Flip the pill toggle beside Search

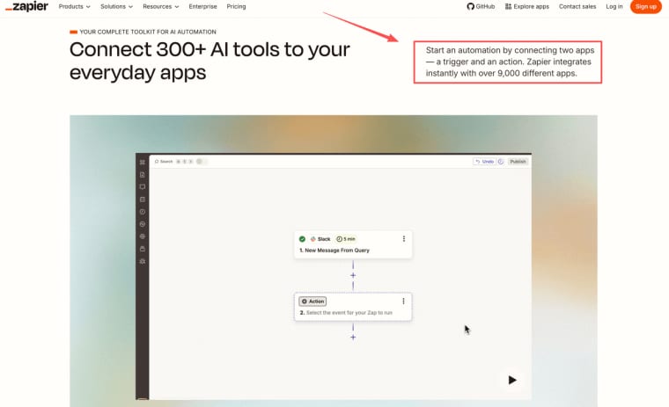tap(201, 162)
